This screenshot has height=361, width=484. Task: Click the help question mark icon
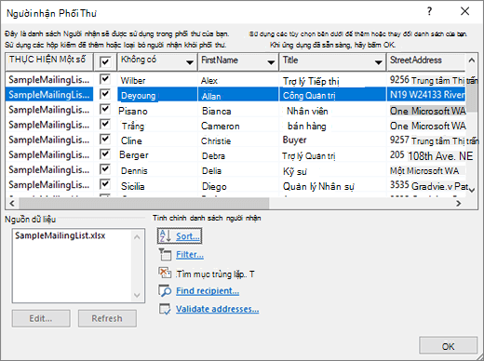point(429,11)
